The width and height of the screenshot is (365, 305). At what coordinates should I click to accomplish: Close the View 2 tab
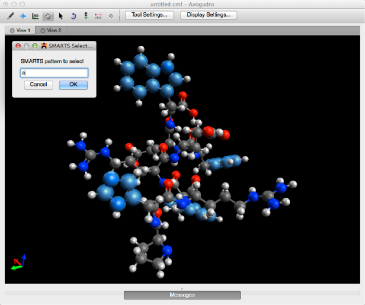[42, 30]
